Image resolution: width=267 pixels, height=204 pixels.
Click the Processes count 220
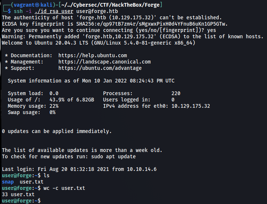point(176,93)
